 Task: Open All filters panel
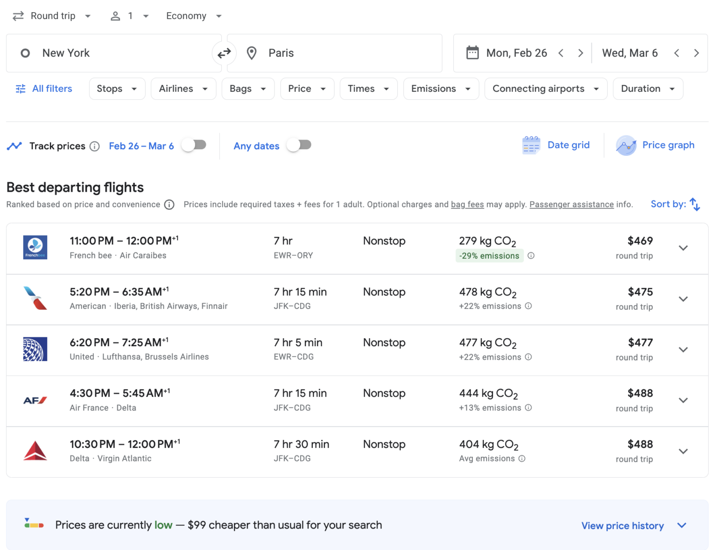coord(43,89)
